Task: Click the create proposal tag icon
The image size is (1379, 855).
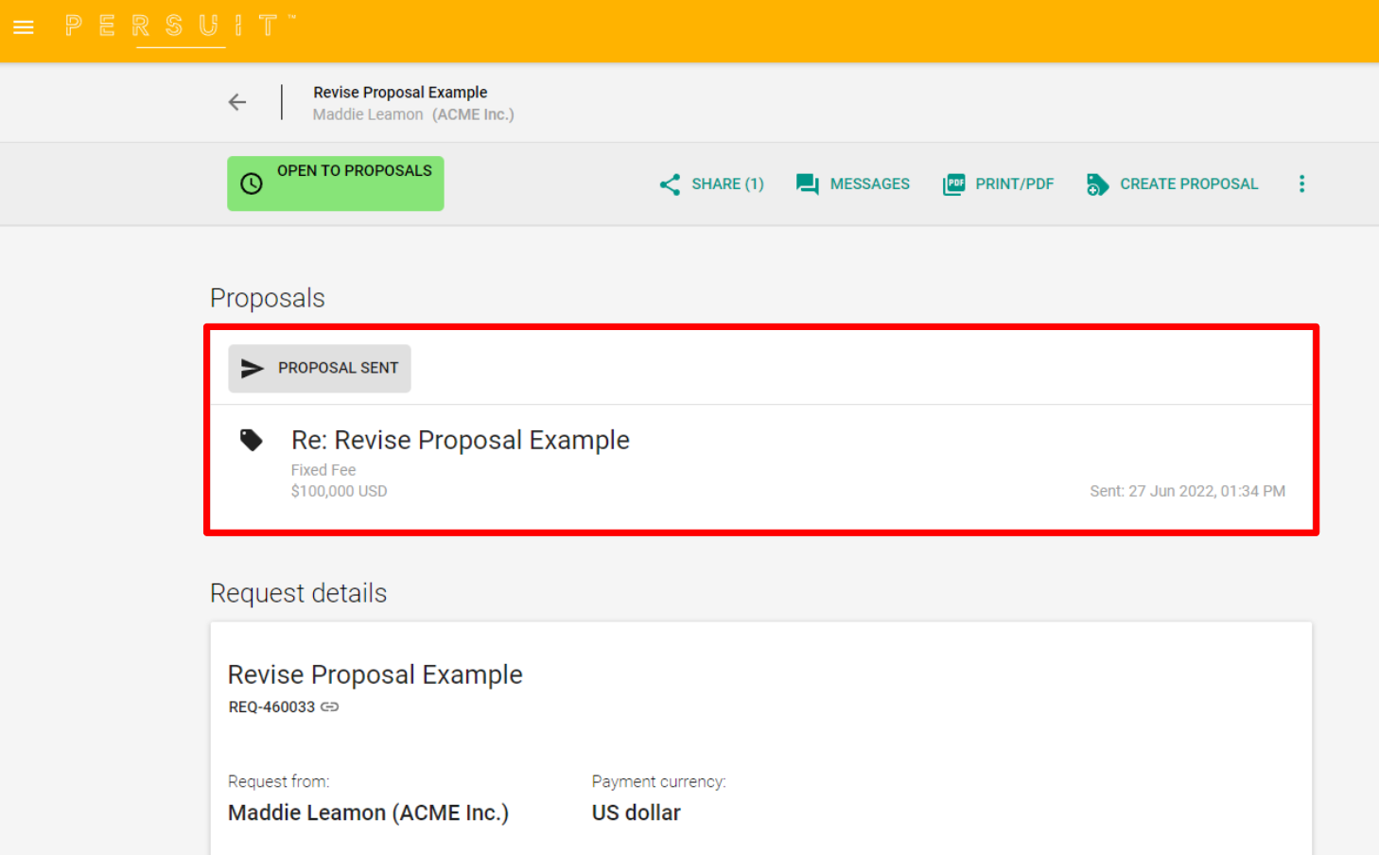Action: click(x=1097, y=184)
